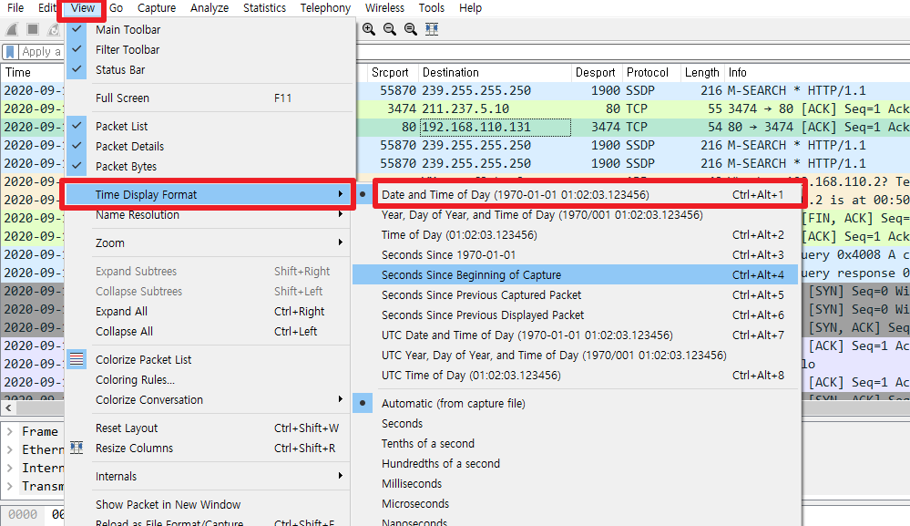Sort by the Destination column header
910x526 pixels.
(x=495, y=73)
